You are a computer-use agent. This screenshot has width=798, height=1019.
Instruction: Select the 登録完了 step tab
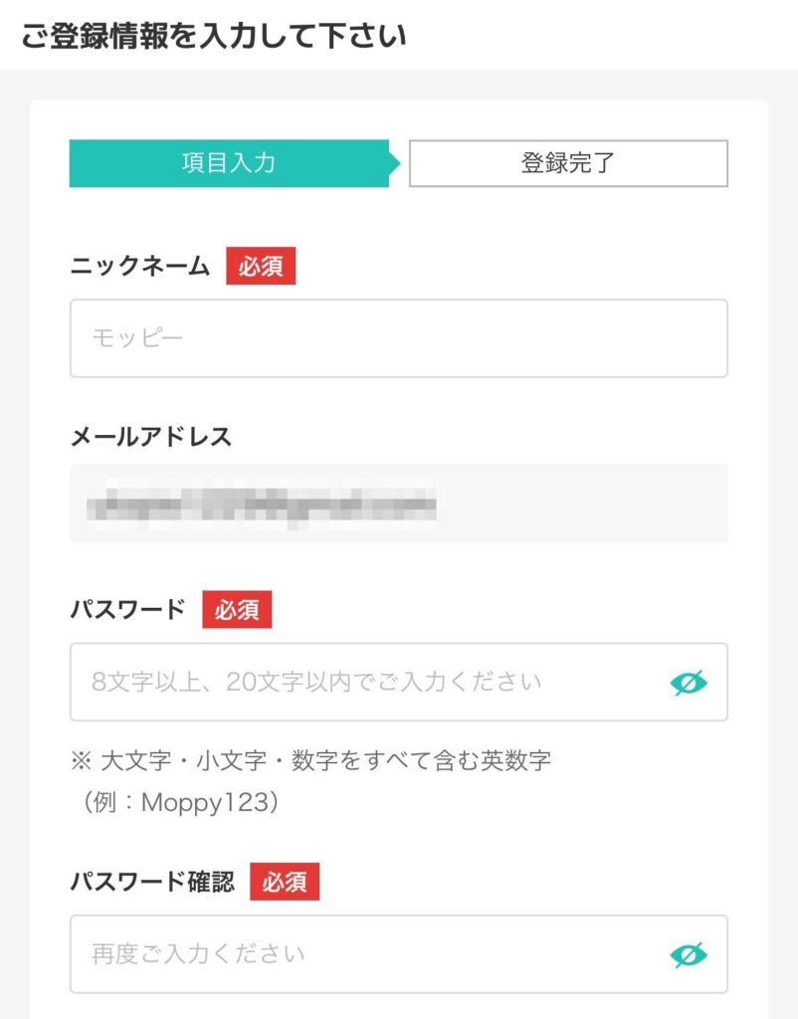(568, 163)
